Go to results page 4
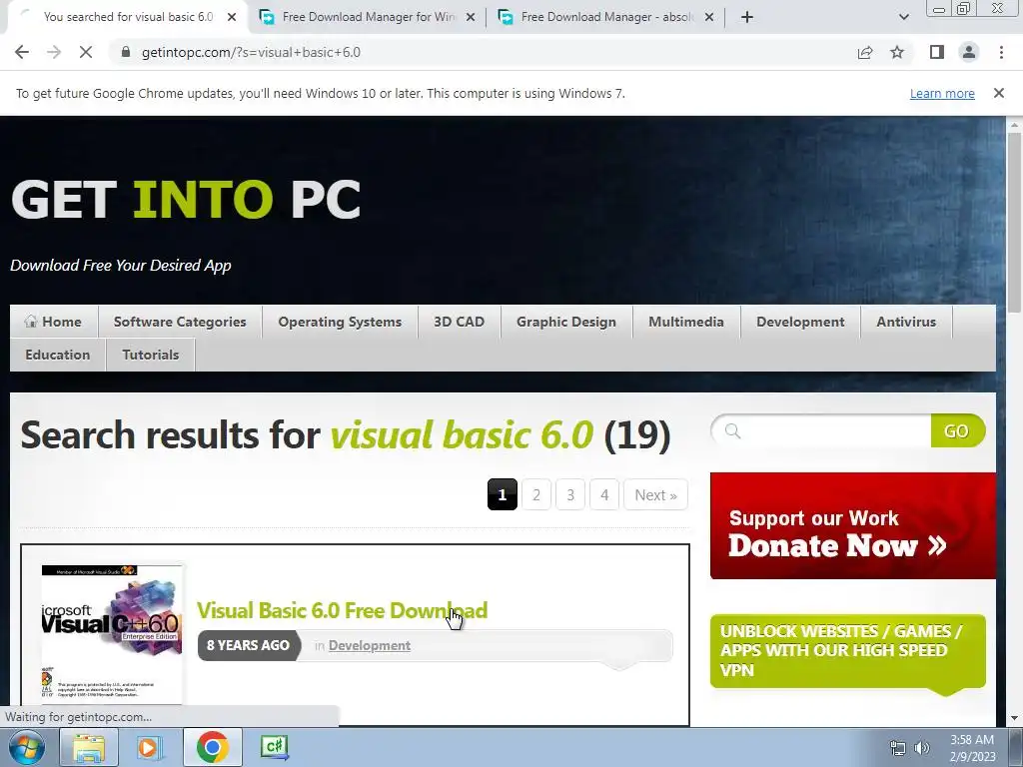1023x767 pixels. 604,495
